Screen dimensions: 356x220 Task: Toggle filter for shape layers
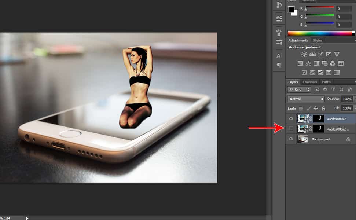click(x=341, y=89)
